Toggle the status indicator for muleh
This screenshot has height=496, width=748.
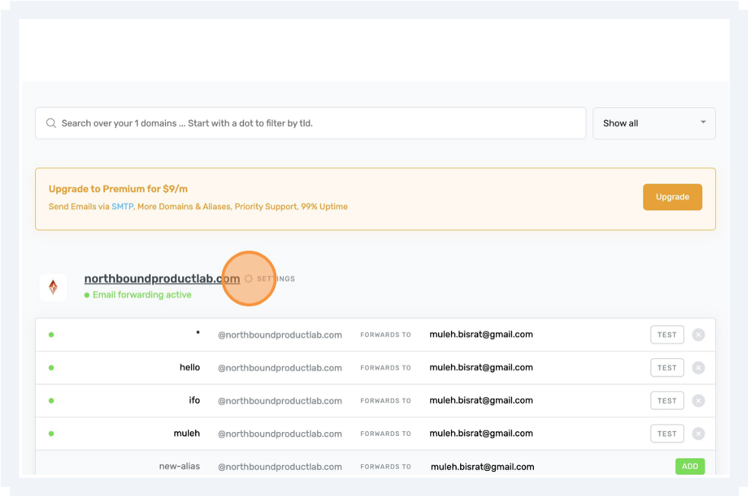(x=51, y=433)
